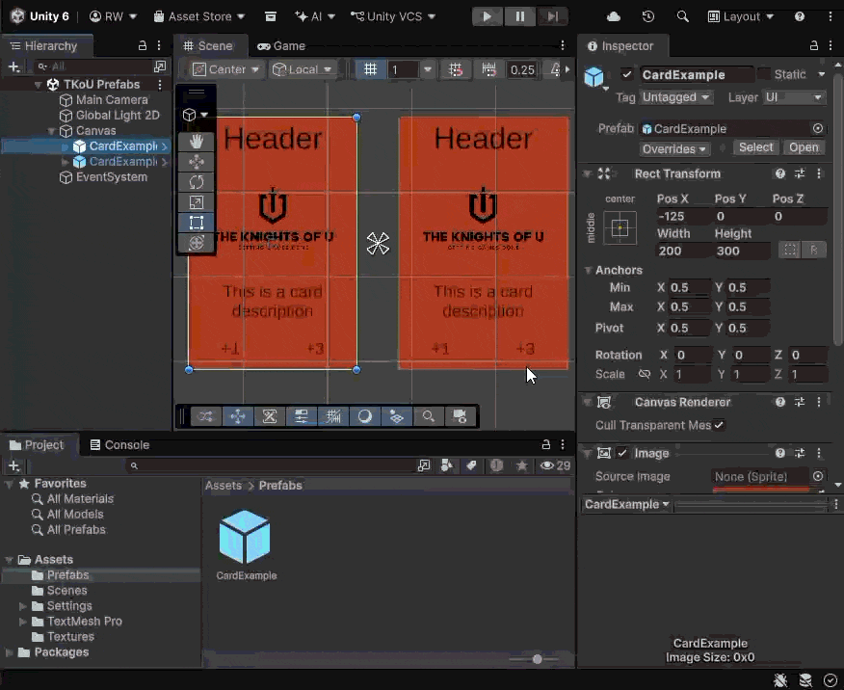This screenshot has width=844, height=690.
Task: Open the Undo History icon
Action: 648,16
